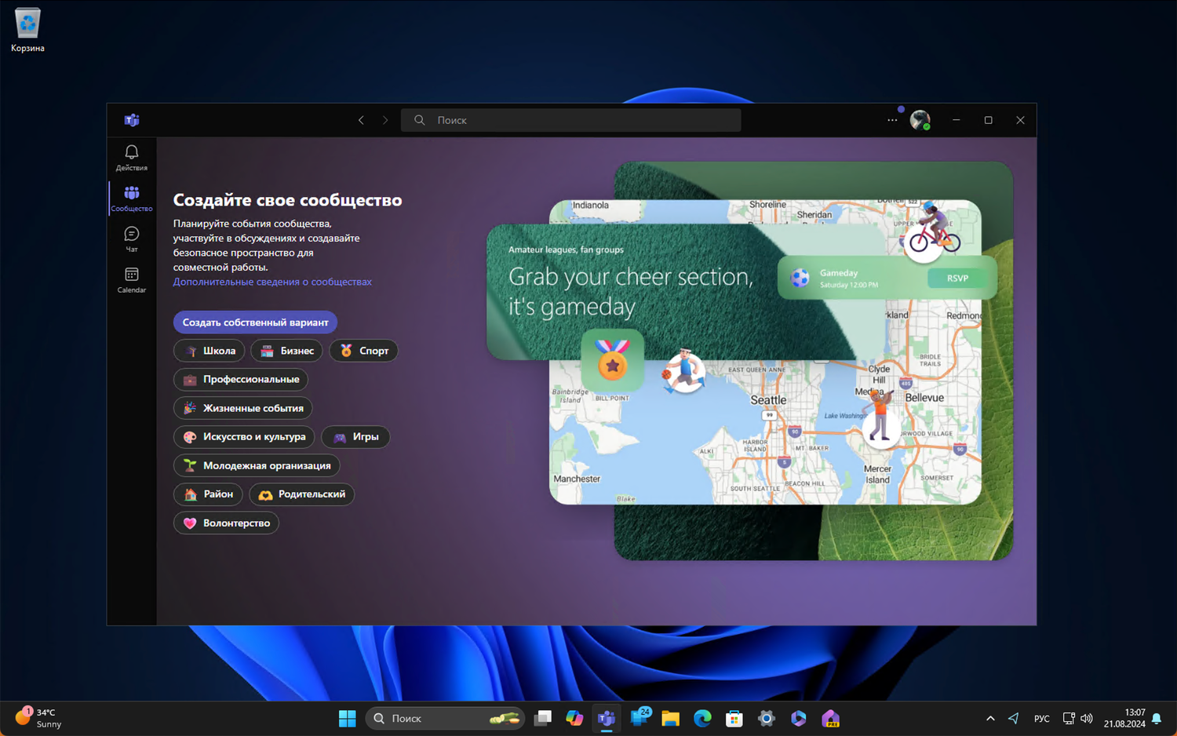Go back using the Teams back arrow
The height and width of the screenshot is (736, 1177).
(x=361, y=120)
